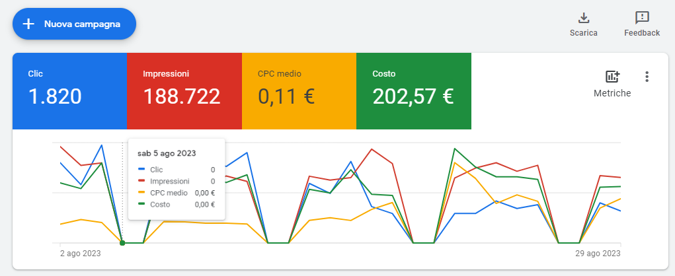Screen dimensions: 675x276
Task: Select the red Impressioni metric tile
Action: (x=184, y=91)
